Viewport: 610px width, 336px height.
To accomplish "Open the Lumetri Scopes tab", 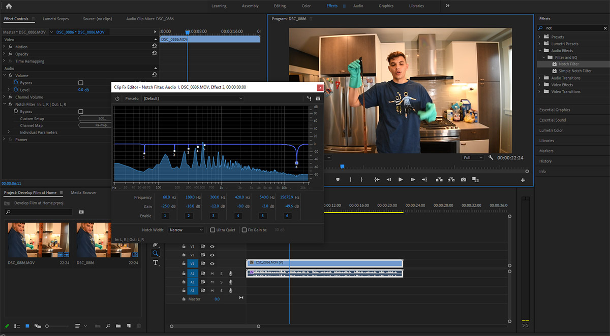I will pos(56,19).
